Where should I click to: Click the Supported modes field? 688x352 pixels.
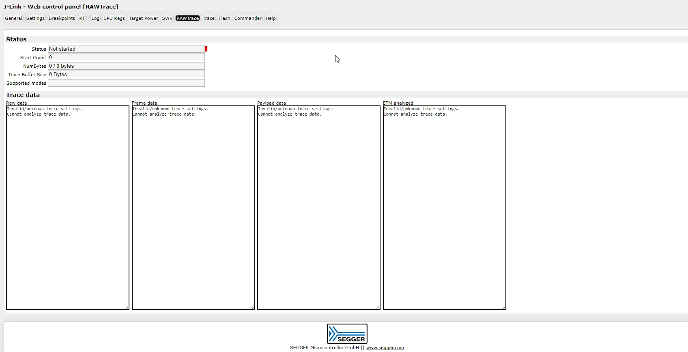coord(126,83)
